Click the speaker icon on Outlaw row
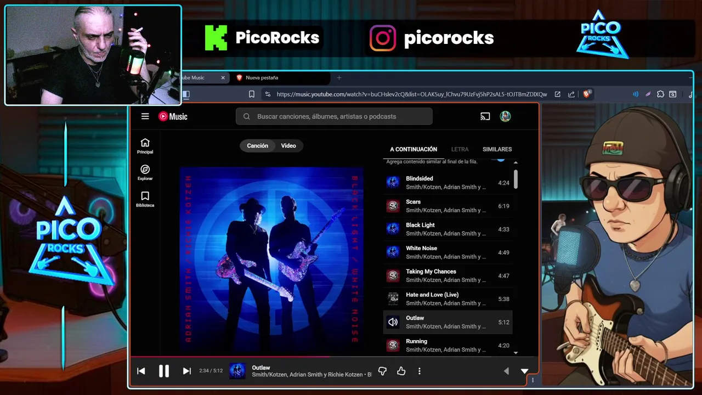The height and width of the screenshot is (395, 702). pyautogui.click(x=393, y=322)
